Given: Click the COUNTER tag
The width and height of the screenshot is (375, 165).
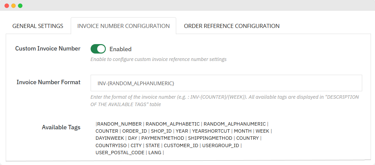Looking at the screenshot, I should coord(107,131).
